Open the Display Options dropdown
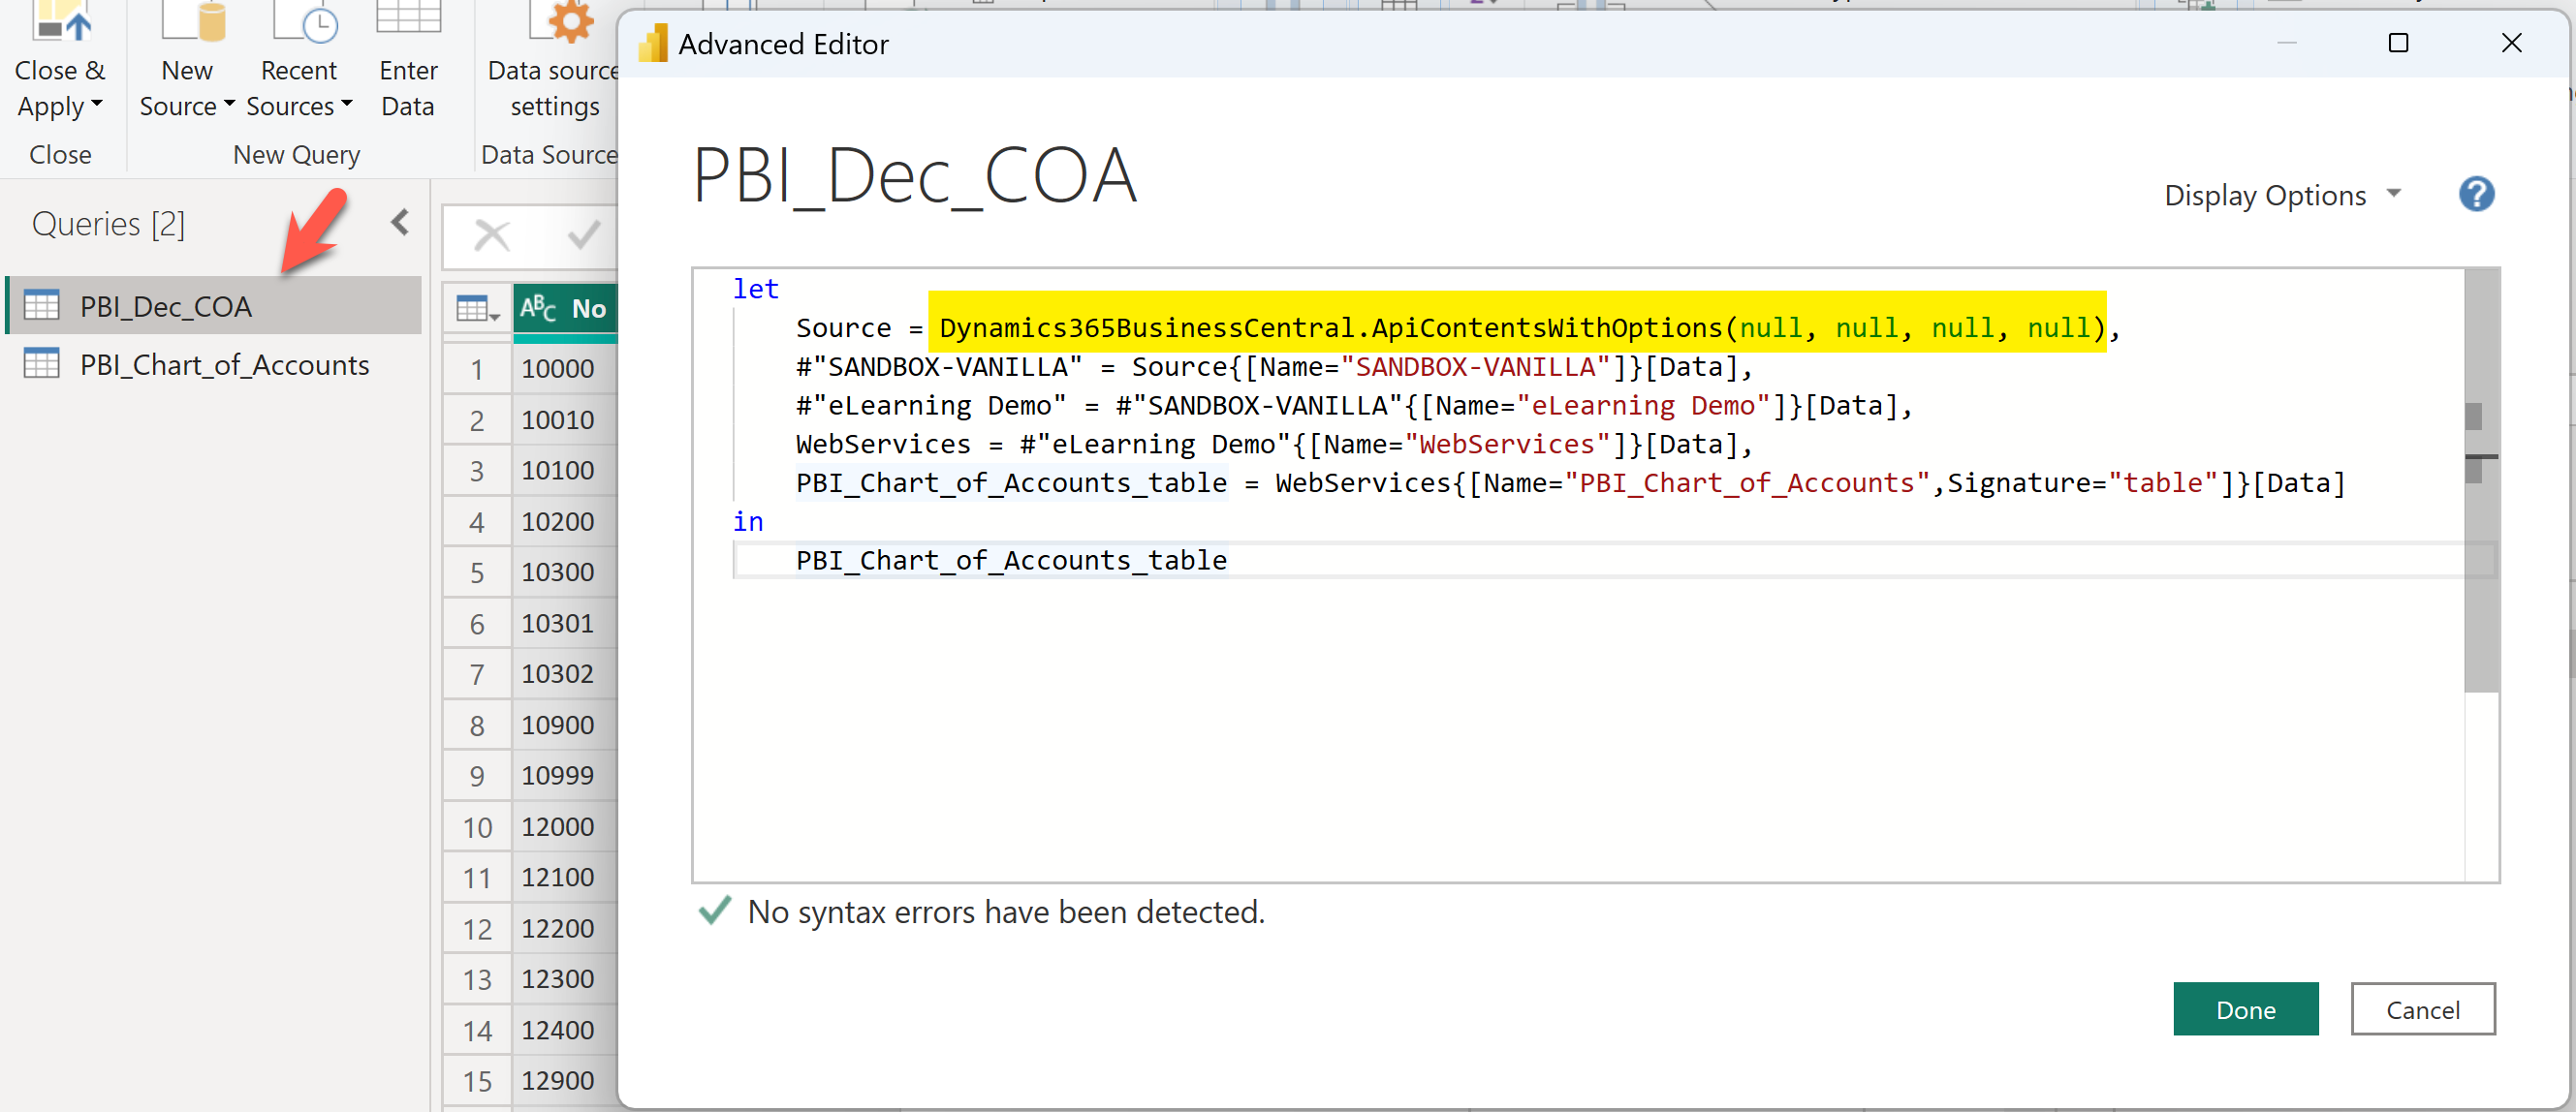This screenshot has width=2576, height=1112. (2281, 196)
